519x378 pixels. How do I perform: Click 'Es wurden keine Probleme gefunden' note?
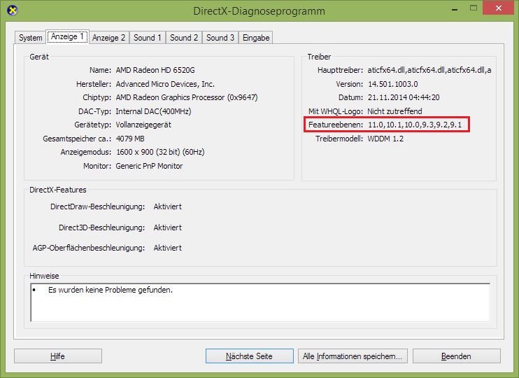[111, 290]
